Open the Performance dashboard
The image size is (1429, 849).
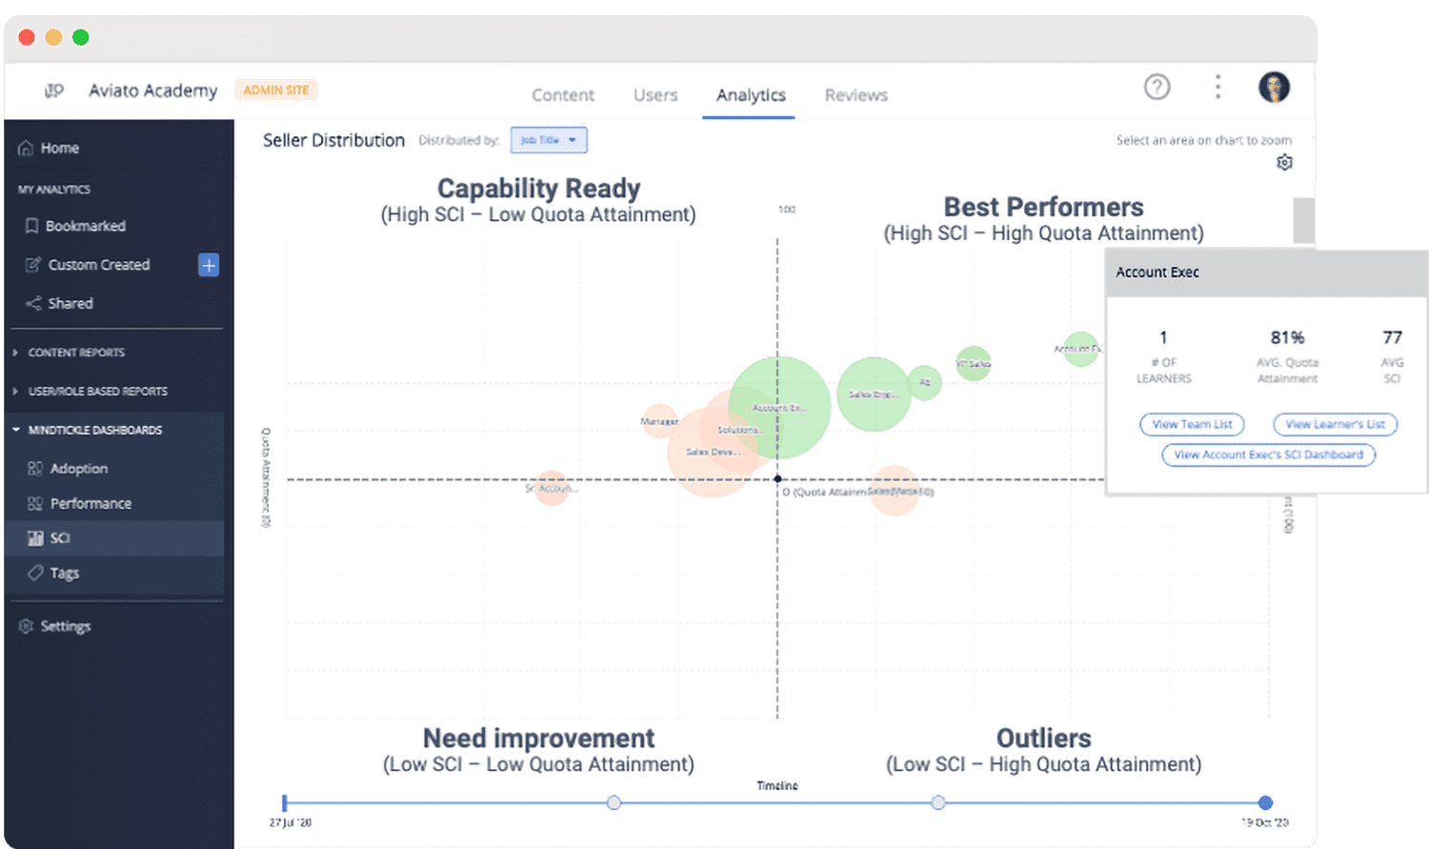(x=91, y=503)
